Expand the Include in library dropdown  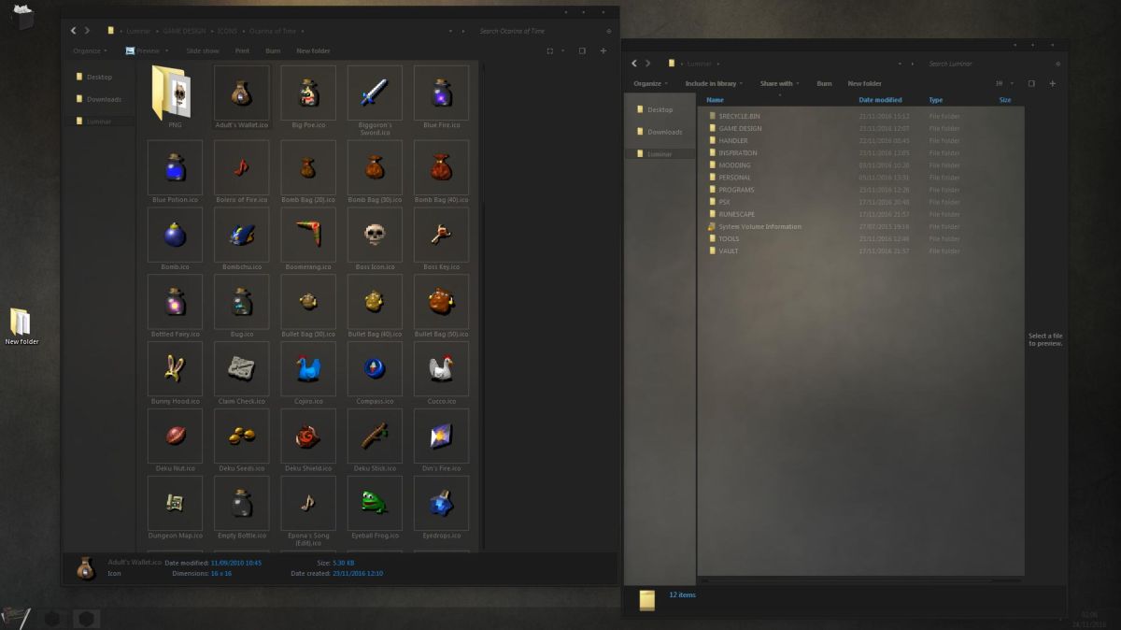coord(714,83)
